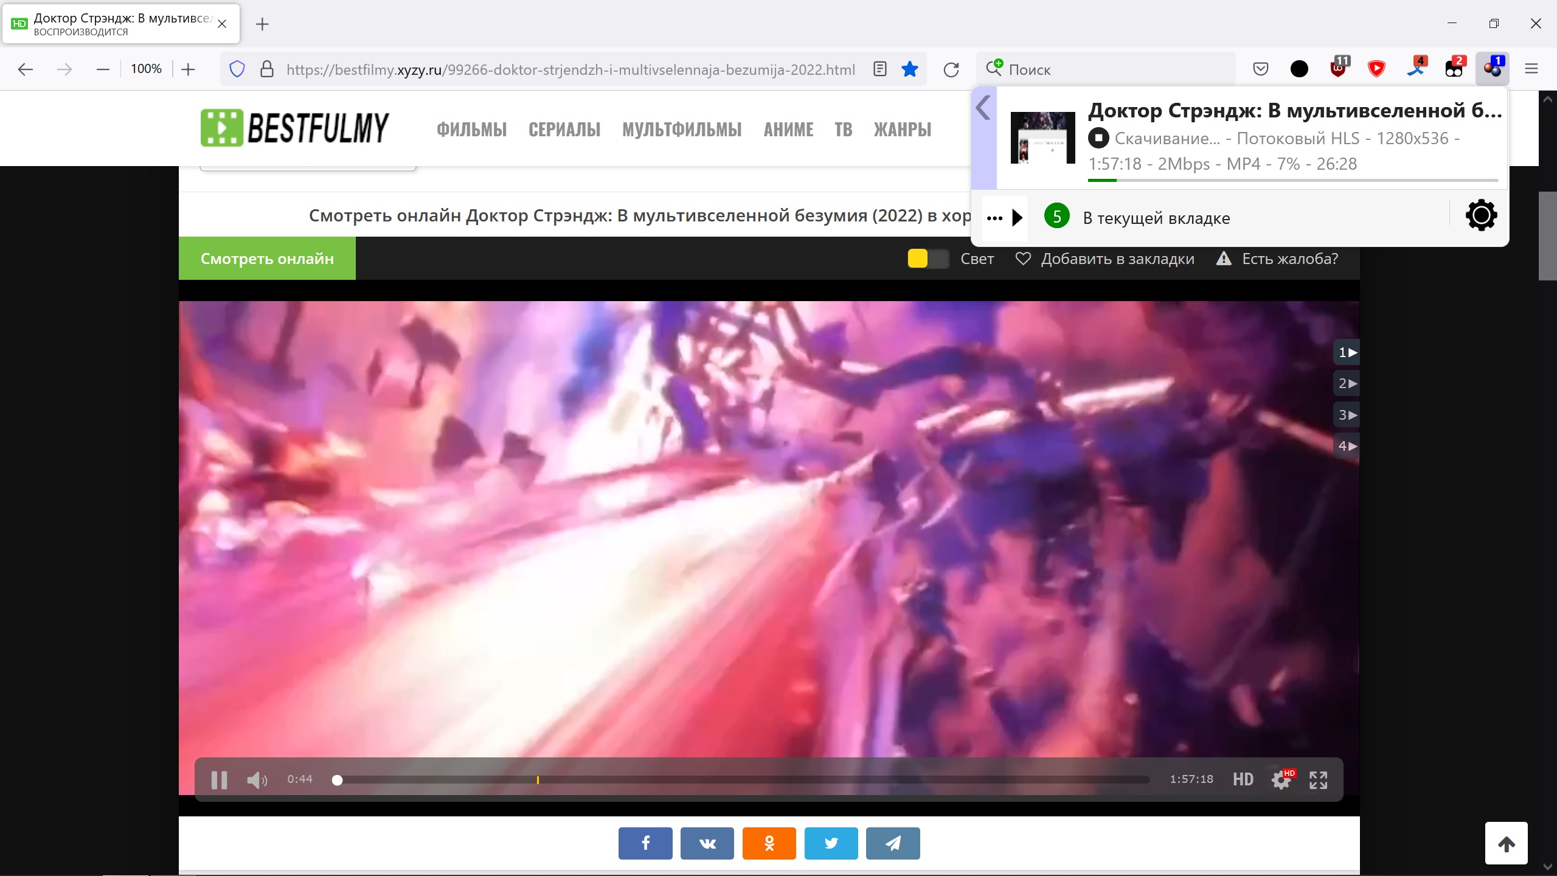Open Video DownloadHelper settings gear
Viewport: 1557px width, 876px height.
pos(1481,215)
